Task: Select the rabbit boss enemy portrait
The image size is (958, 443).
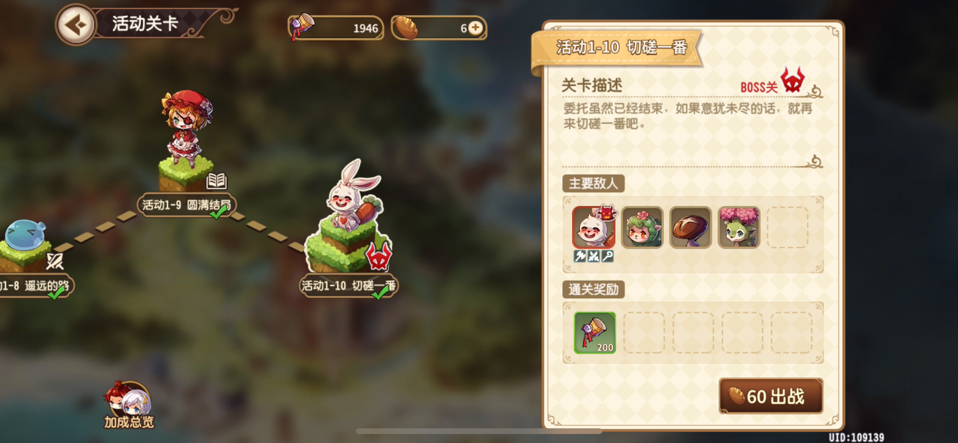Action: tap(594, 227)
